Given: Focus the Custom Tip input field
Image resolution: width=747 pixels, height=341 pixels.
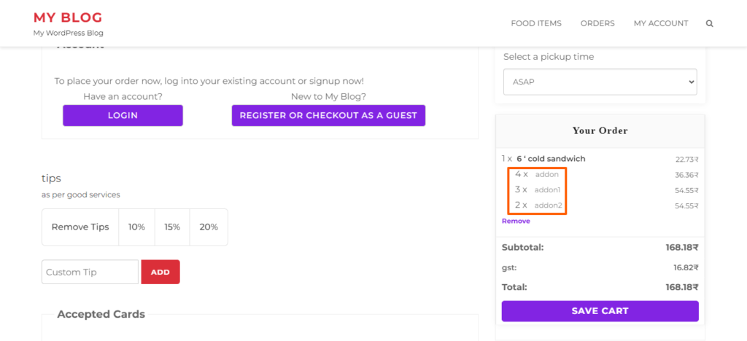Looking at the screenshot, I should click(90, 272).
